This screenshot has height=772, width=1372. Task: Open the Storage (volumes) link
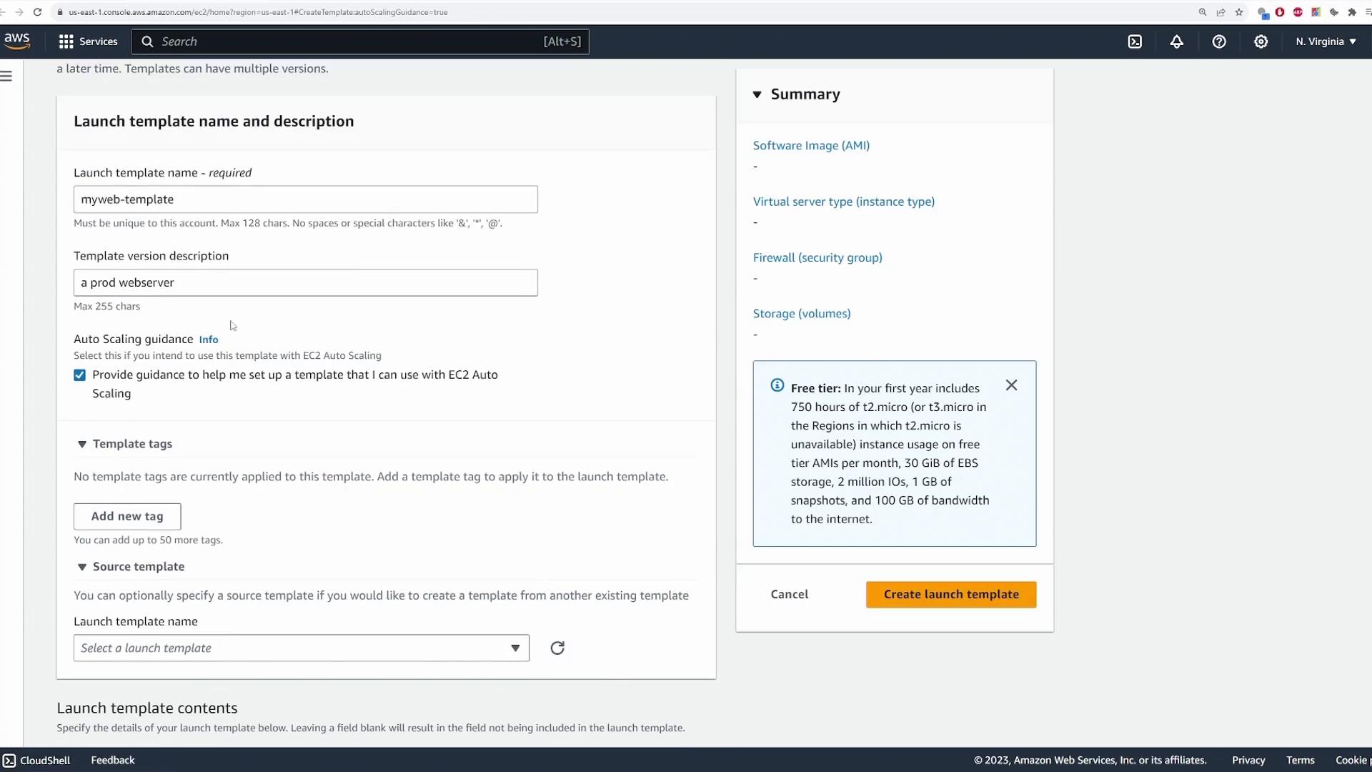(x=802, y=314)
